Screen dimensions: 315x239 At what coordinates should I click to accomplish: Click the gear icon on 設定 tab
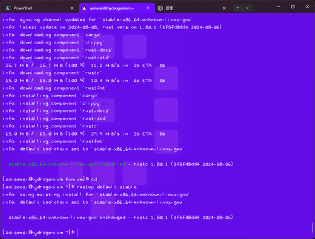pos(160,8)
